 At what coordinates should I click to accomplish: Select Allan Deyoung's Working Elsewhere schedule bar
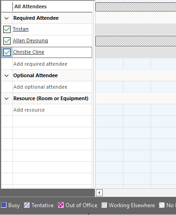pyautogui.click(x=136, y=41)
